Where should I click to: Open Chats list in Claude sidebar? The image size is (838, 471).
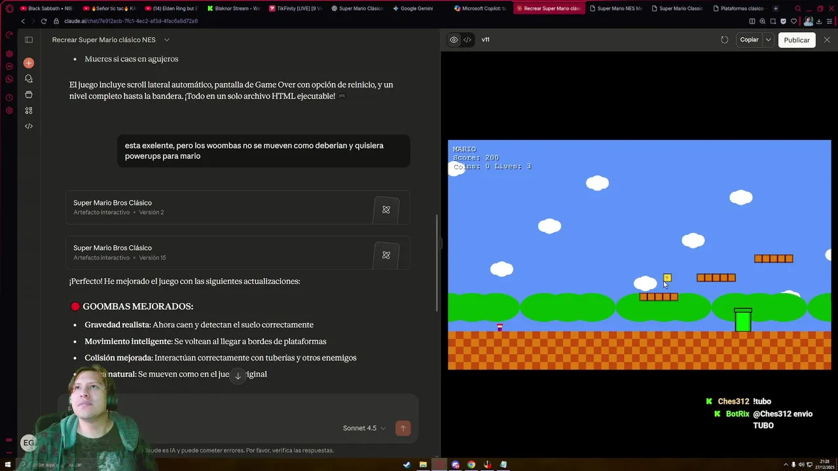[x=29, y=78]
